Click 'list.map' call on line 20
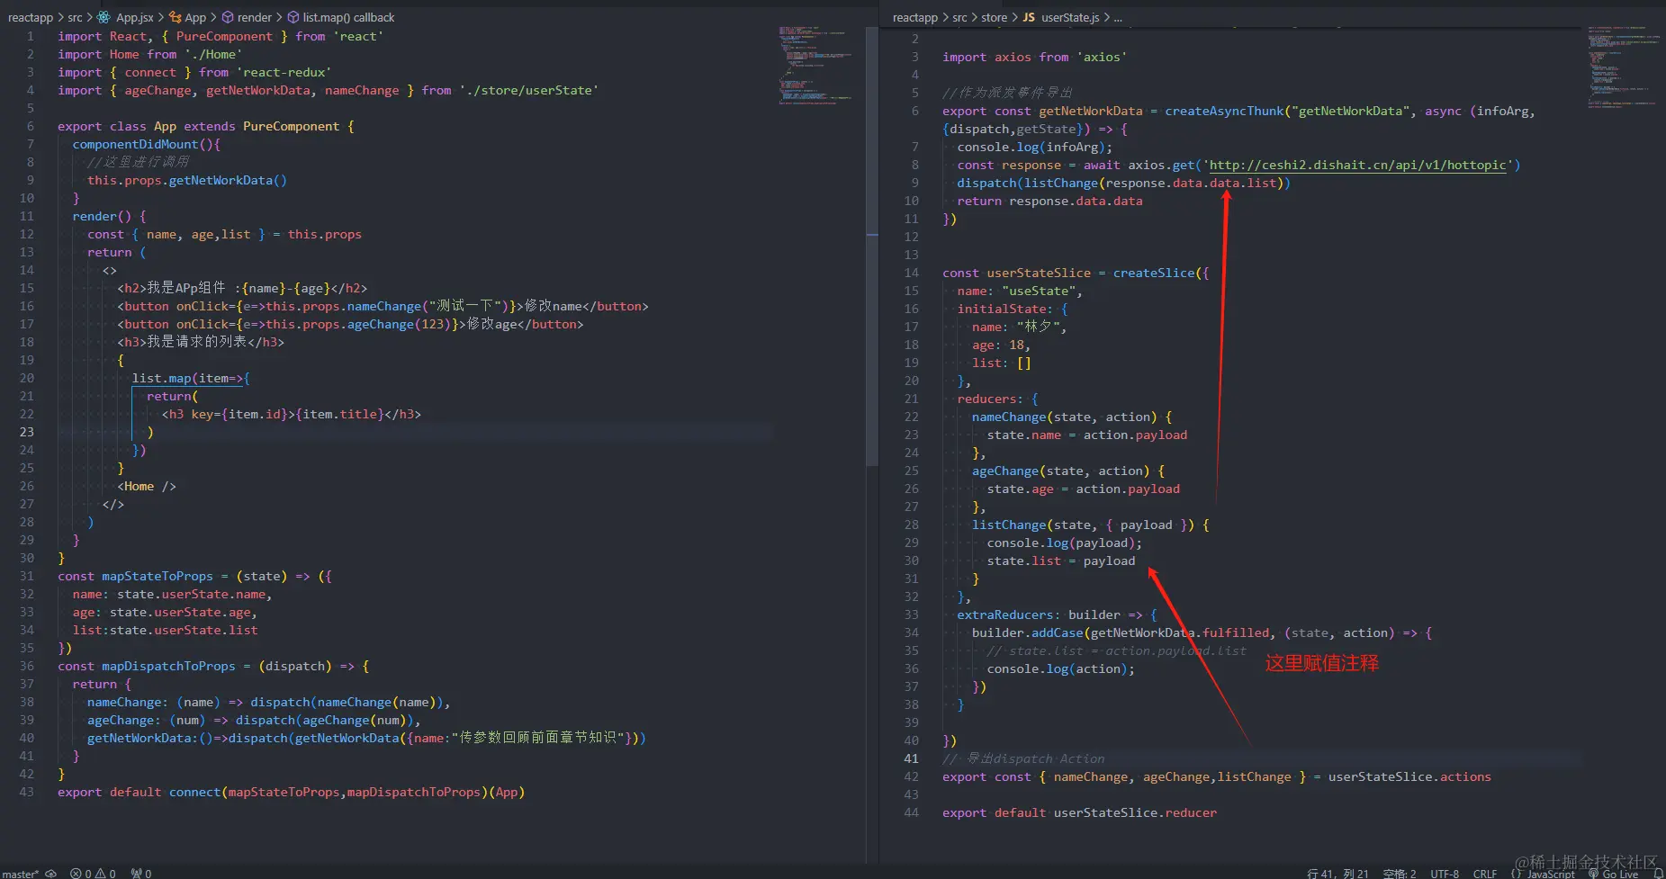The height and width of the screenshot is (879, 1666). point(161,378)
